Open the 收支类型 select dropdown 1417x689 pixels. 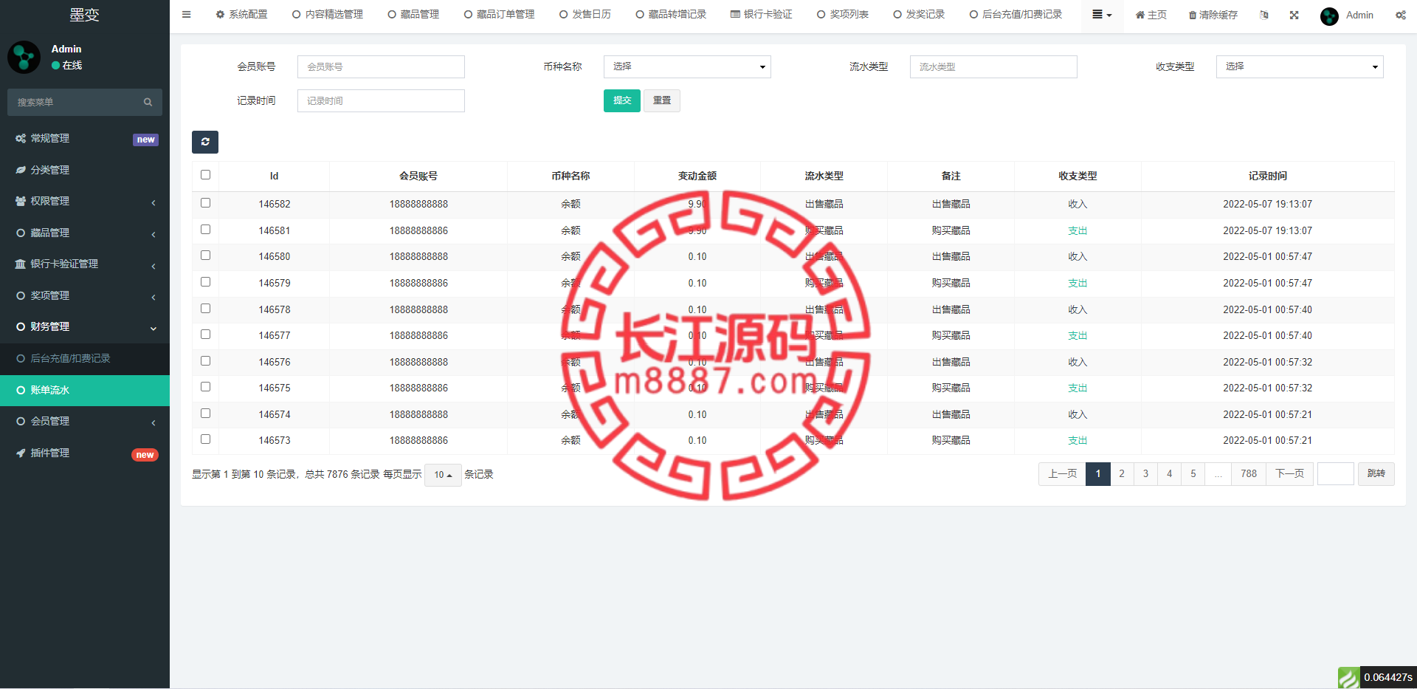[x=1300, y=66]
